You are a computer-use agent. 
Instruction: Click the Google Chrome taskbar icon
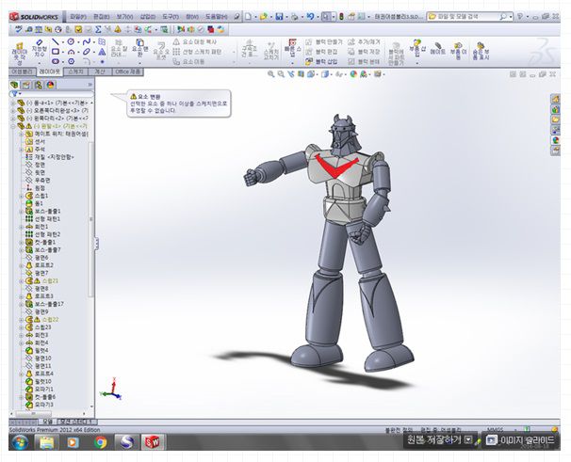click(100, 440)
